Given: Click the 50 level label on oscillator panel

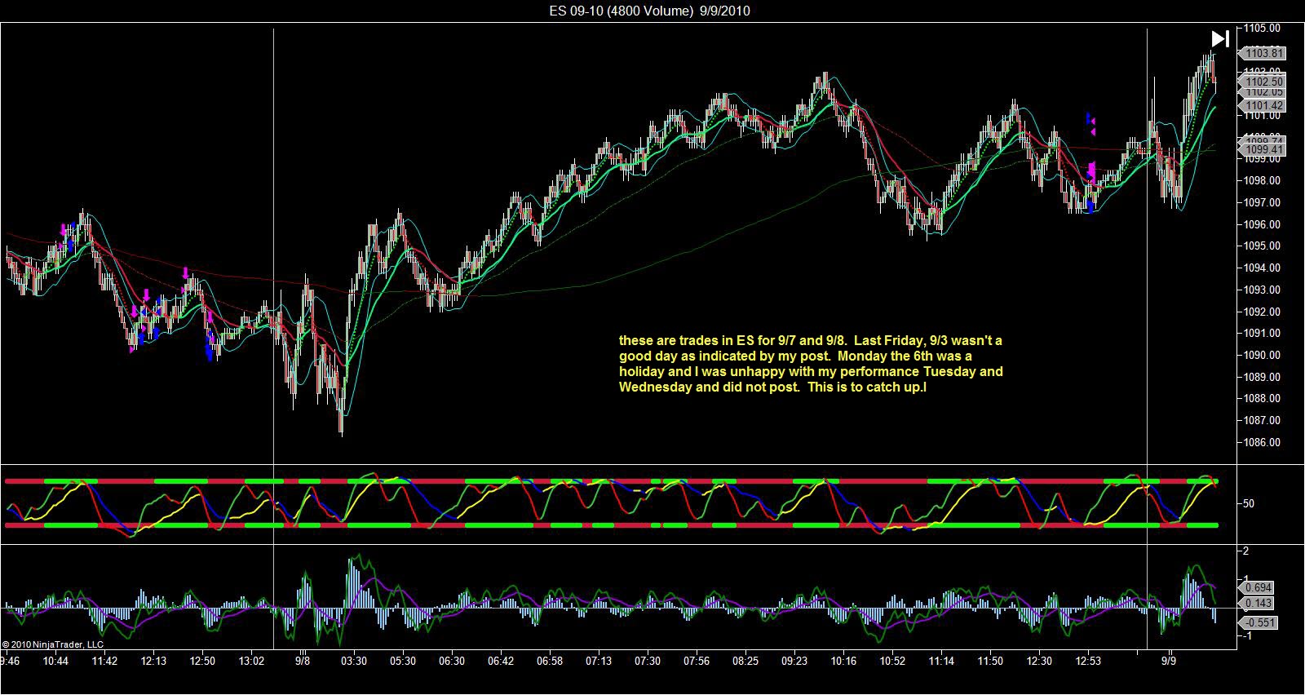Looking at the screenshot, I should [1249, 504].
